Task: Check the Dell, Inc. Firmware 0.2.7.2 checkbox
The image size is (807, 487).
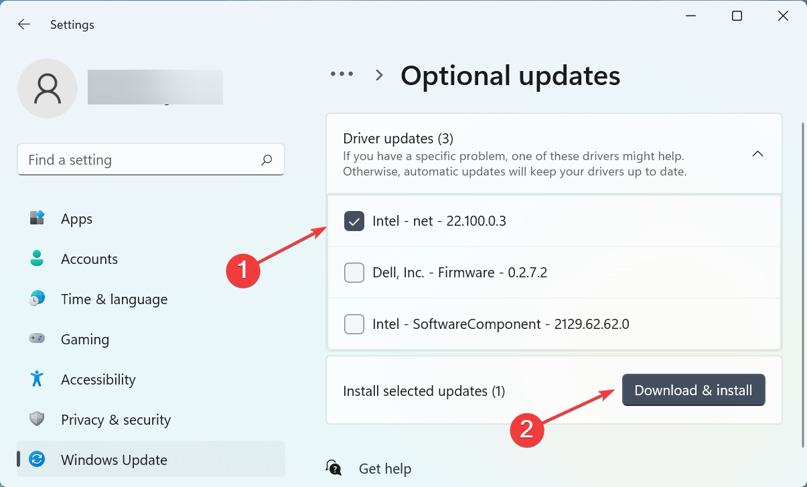Action: [x=354, y=273]
